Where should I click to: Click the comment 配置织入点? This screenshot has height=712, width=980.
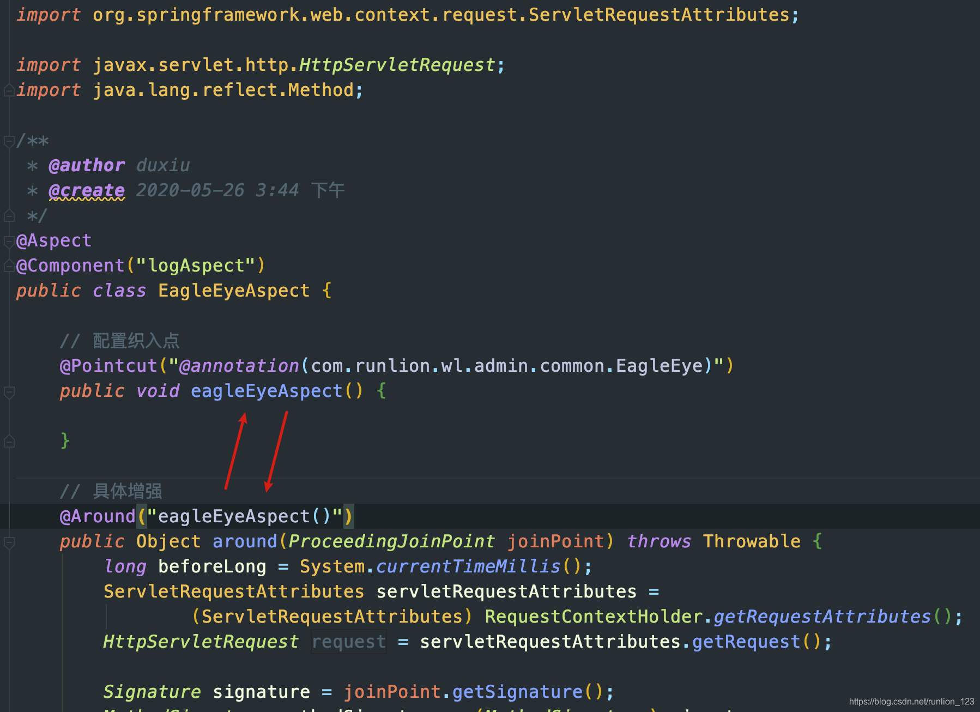tap(136, 341)
